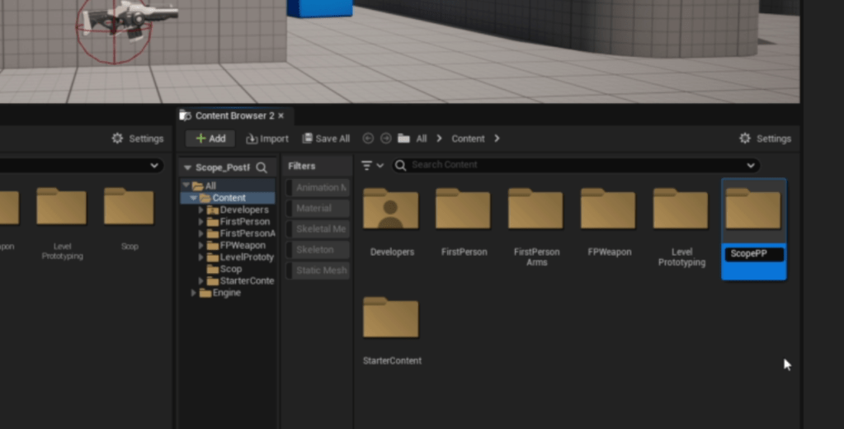
Task: Enable the Static Mesh filter
Action: point(318,271)
